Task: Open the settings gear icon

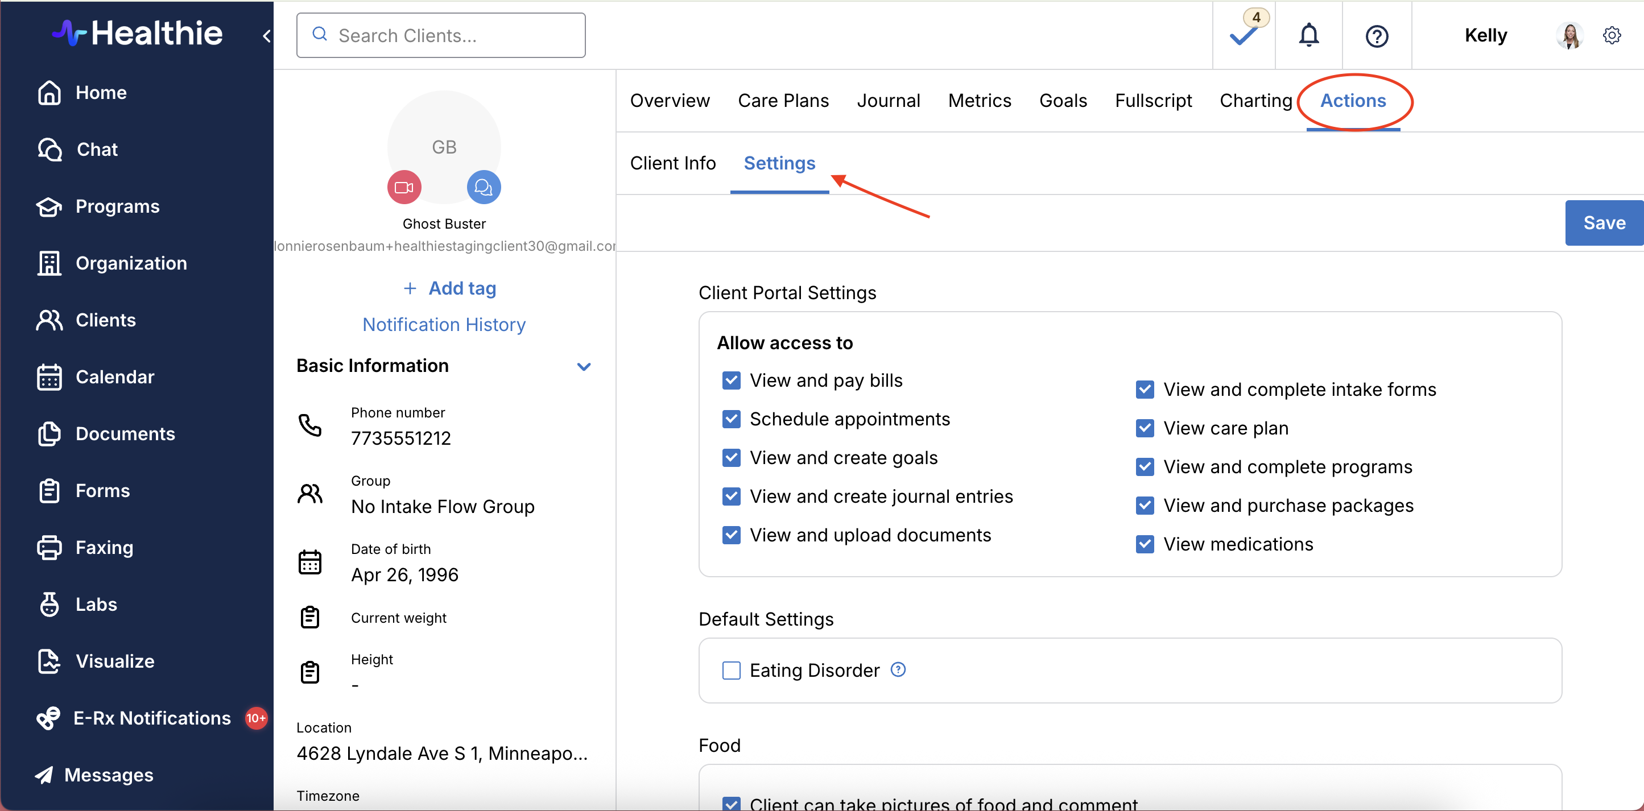Action: 1612,36
